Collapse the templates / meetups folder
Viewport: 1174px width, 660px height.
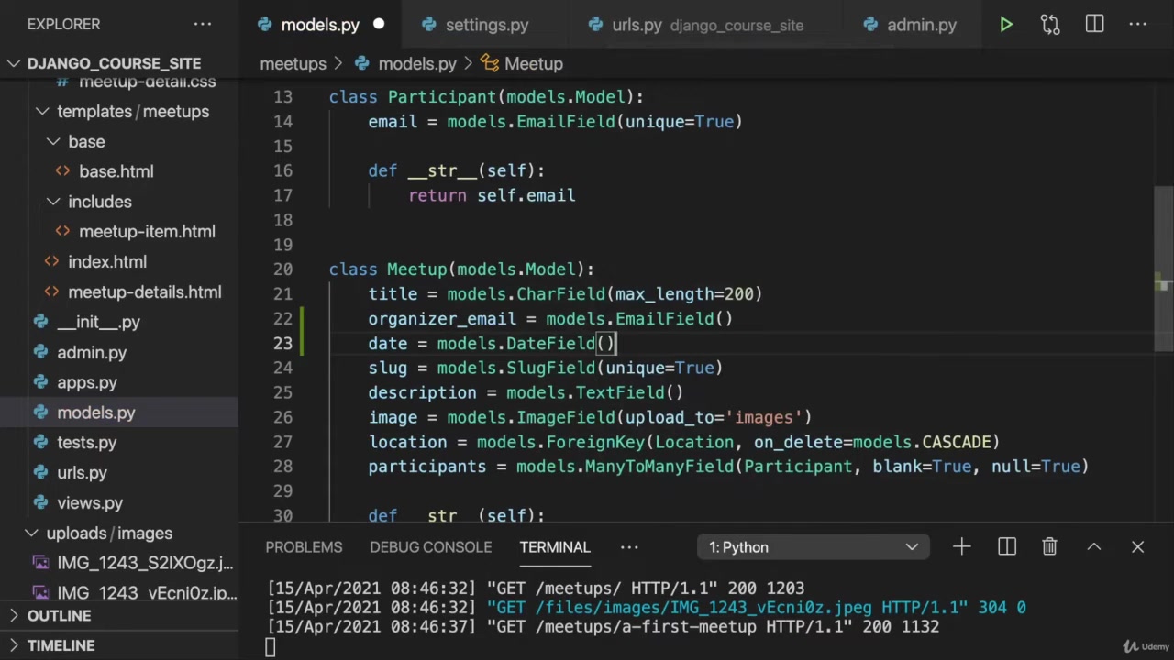click(x=132, y=112)
